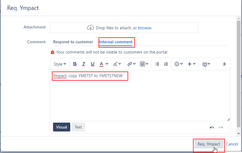Click the Attachment field label

pyautogui.click(x=34, y=27)
